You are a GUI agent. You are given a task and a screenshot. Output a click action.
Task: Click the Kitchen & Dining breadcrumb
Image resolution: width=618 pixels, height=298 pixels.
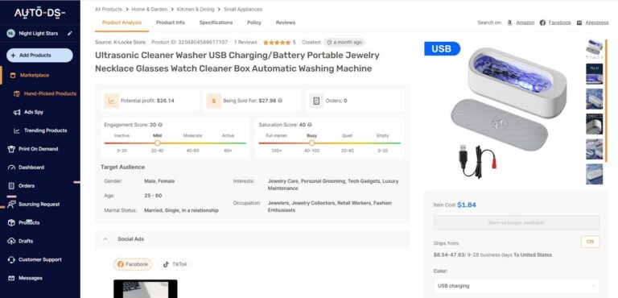pyautogui.click(x=196, y=9)
